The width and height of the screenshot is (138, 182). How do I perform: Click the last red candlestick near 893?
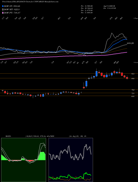[127, 78]
